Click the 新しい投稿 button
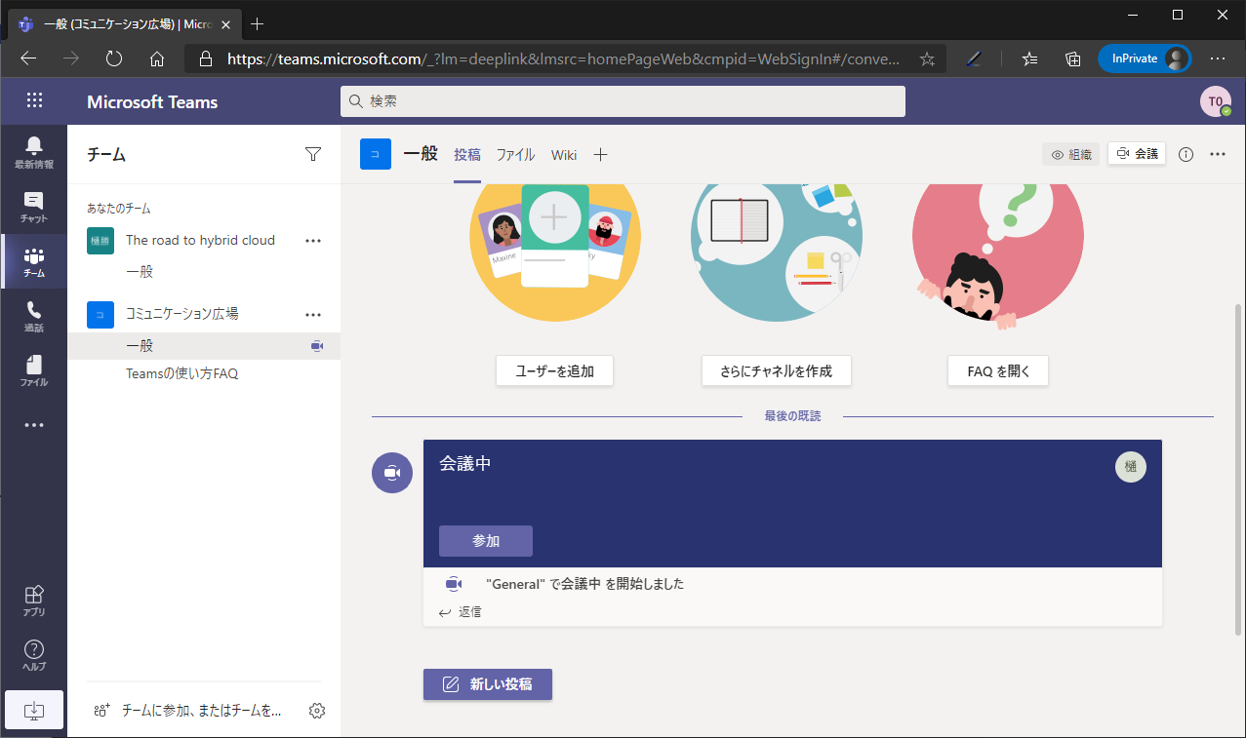 (488, 684)
